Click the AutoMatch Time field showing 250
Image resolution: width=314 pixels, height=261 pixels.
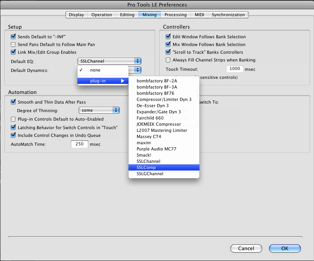[79, 144]
